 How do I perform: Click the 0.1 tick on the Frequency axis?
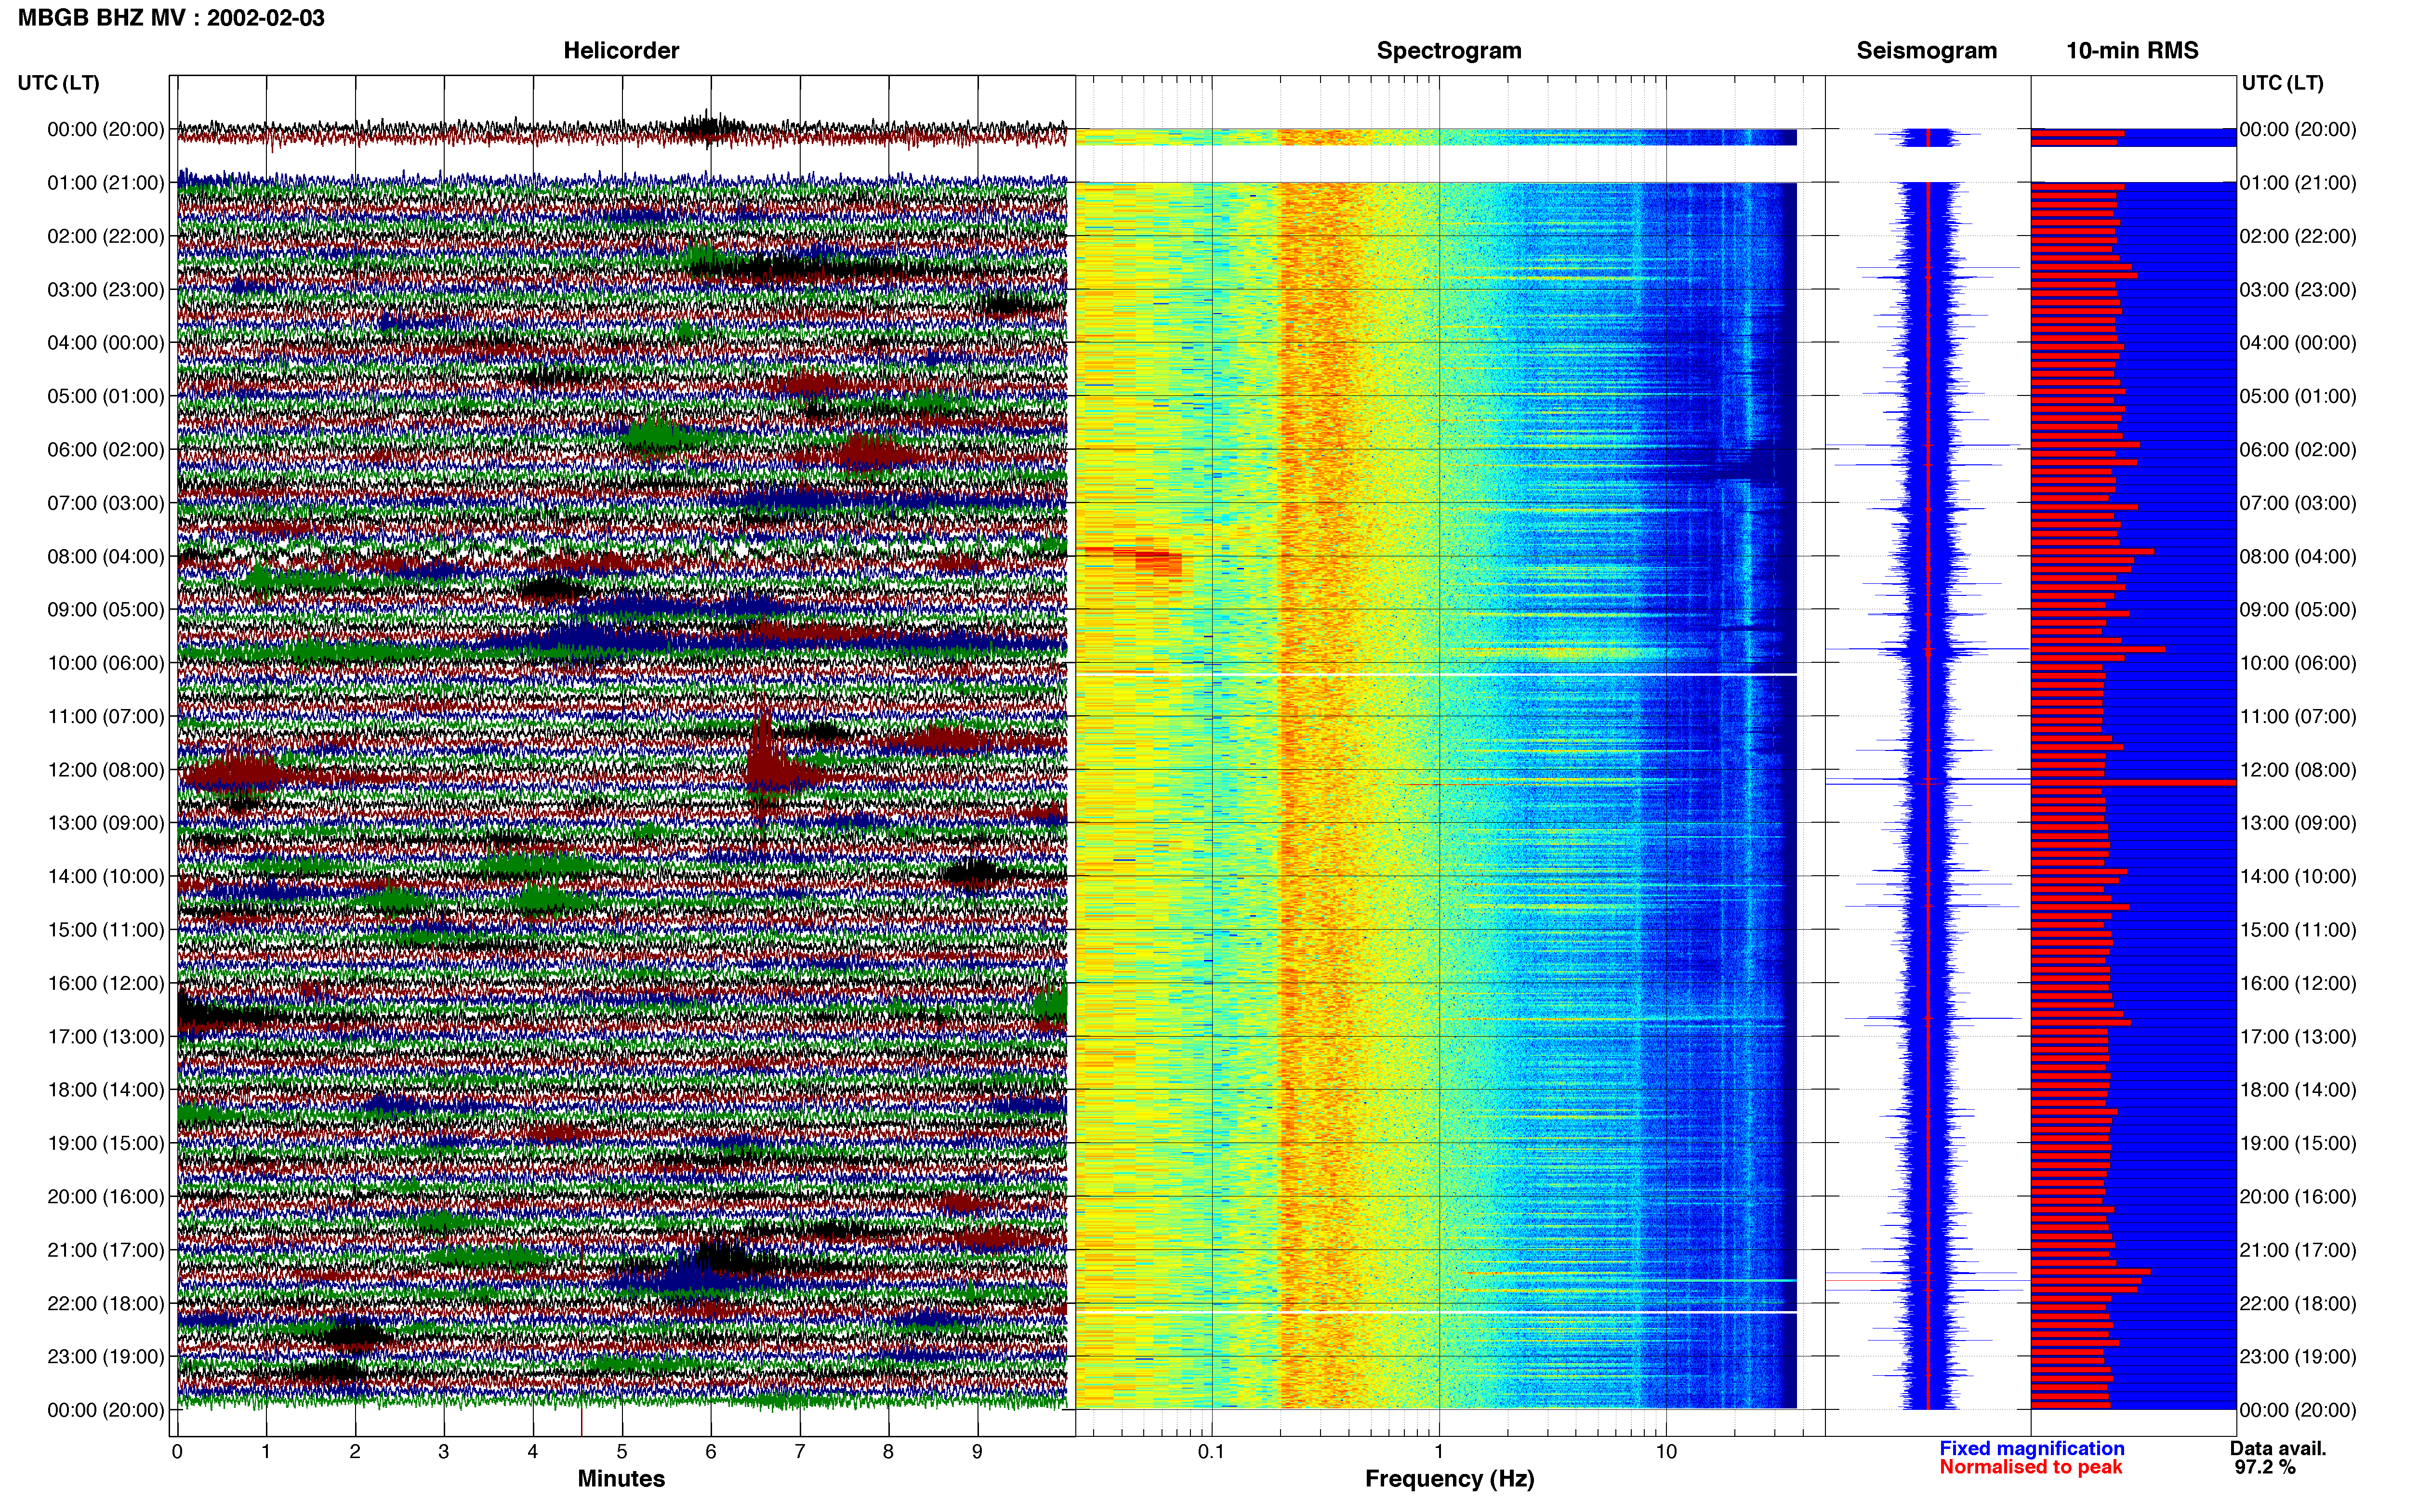(x=1211, y=1452)
